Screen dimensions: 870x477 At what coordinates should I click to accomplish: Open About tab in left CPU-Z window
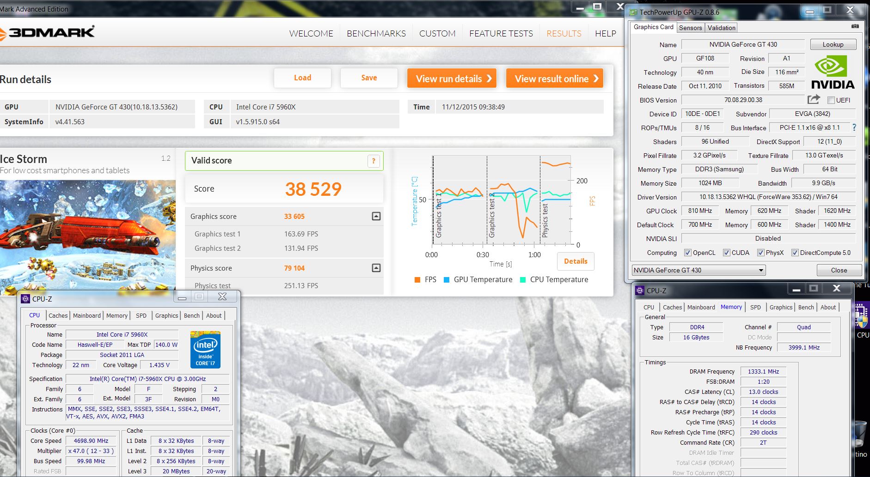coord(214,315)
